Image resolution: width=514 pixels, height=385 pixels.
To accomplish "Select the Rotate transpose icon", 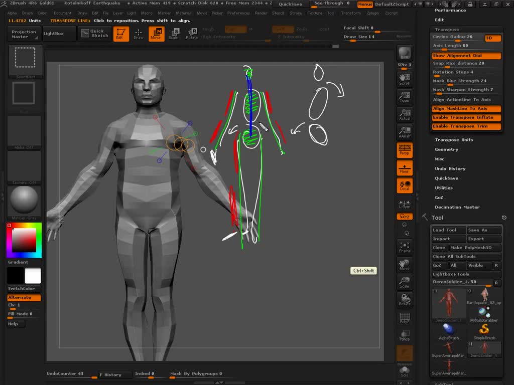I will 192,34.
